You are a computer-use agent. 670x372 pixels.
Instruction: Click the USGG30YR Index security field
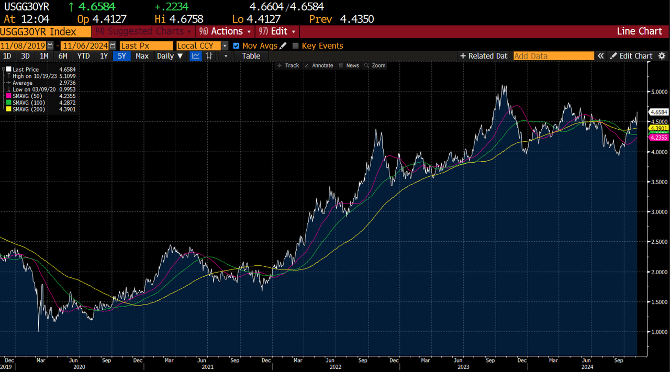coord(46,31)
